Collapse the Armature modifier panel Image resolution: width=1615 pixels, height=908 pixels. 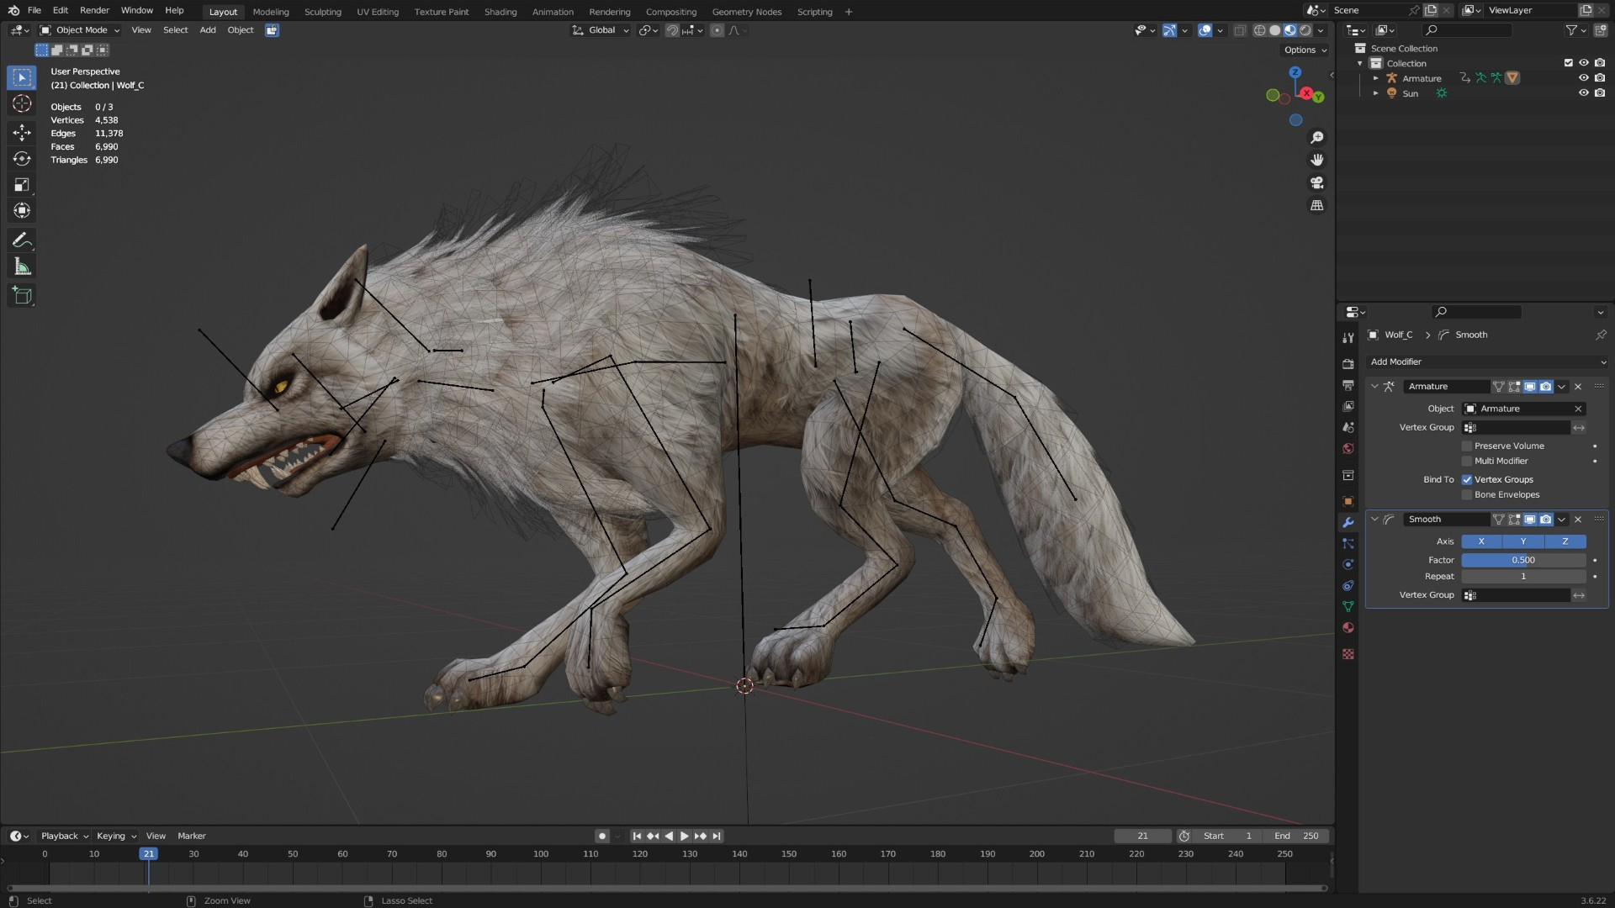pyautogui.click(x=1374, y=387)
